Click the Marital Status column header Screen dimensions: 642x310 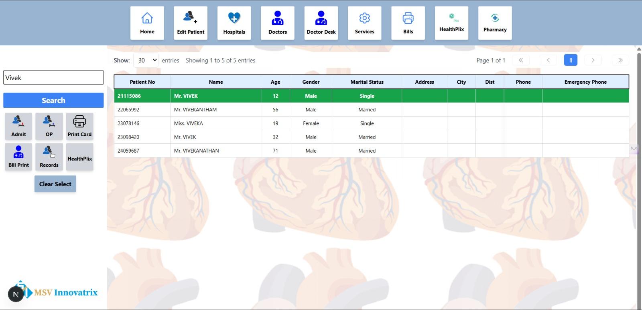pyautogui.click(x=367, y=82)
